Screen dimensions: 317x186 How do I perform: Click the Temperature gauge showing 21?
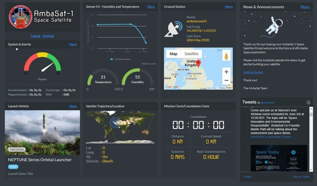tap(103, 77)
